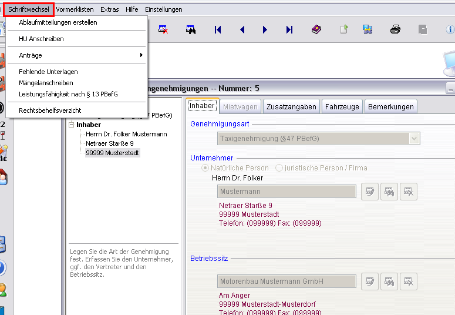The width and height of the screenshot is (455, 315).
Task: Select juristische Person / Firma option
Action: 279,168
